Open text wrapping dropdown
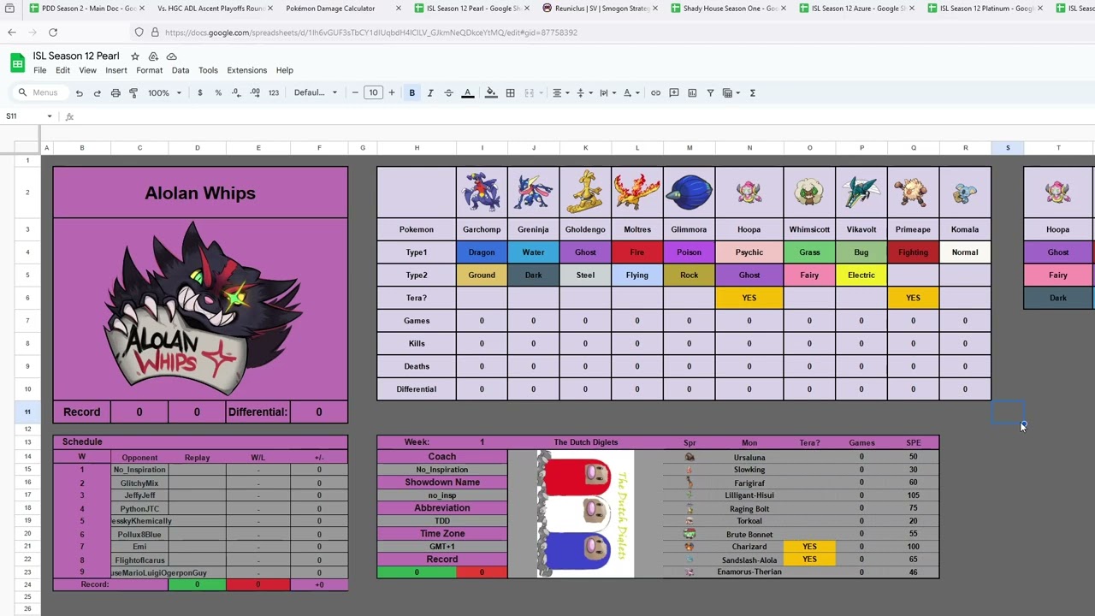 (x=607, y=92)
